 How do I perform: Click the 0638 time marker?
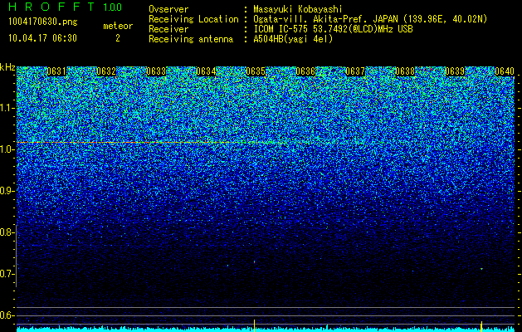(x=405, y=71)
